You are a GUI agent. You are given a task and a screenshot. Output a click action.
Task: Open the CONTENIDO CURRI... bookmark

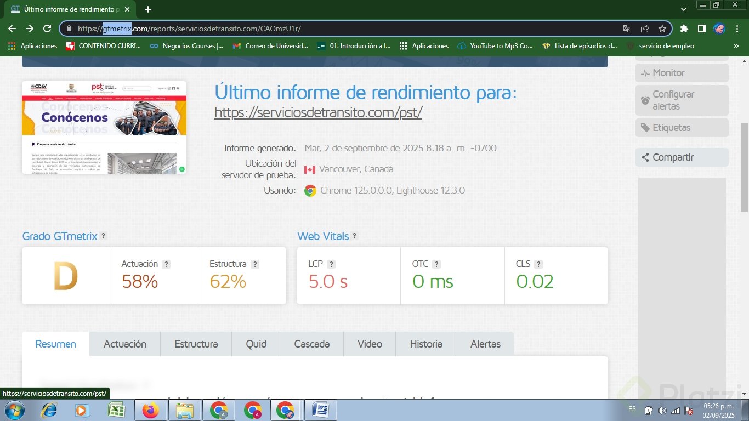[103, 46]
